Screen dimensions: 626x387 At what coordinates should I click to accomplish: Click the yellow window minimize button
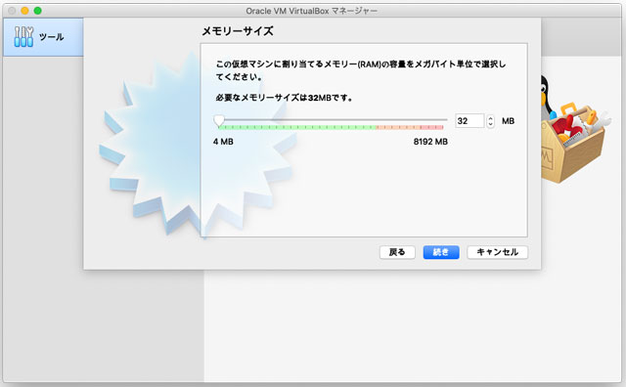24,11
